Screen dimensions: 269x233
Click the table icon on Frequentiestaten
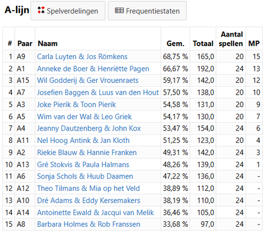click(x=119, y=11)
